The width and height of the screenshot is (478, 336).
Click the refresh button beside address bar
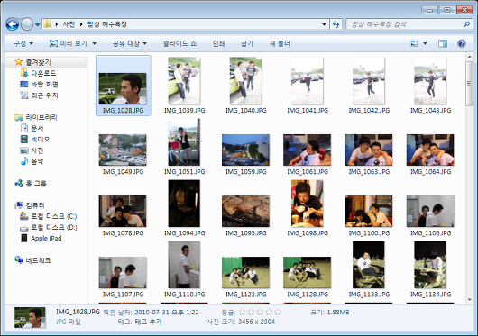336,24
